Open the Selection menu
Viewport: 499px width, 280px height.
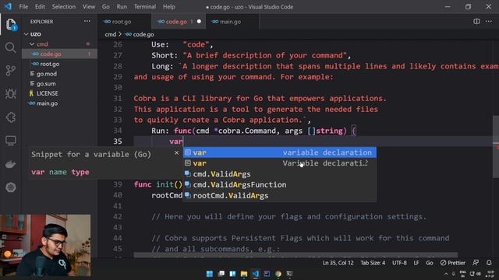pyautogui.click(x=64, y=6)
